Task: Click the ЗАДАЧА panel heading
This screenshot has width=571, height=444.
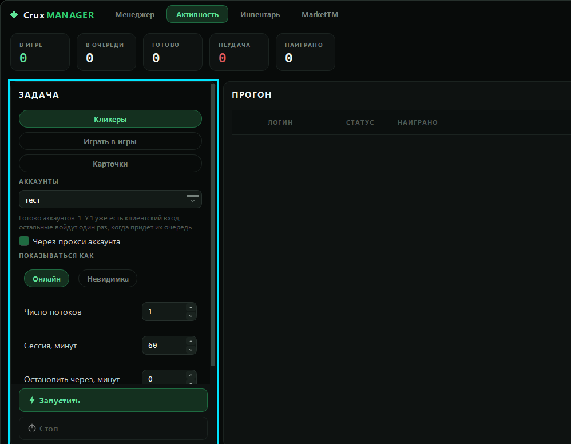Action: pyautogui.click(x=39, y=95)
